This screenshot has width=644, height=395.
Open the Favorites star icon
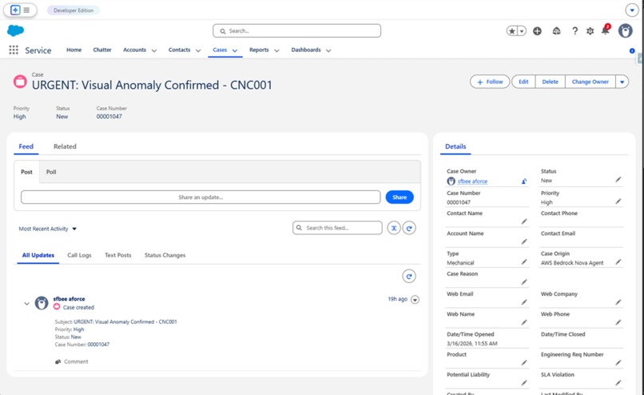click(511, 31)
